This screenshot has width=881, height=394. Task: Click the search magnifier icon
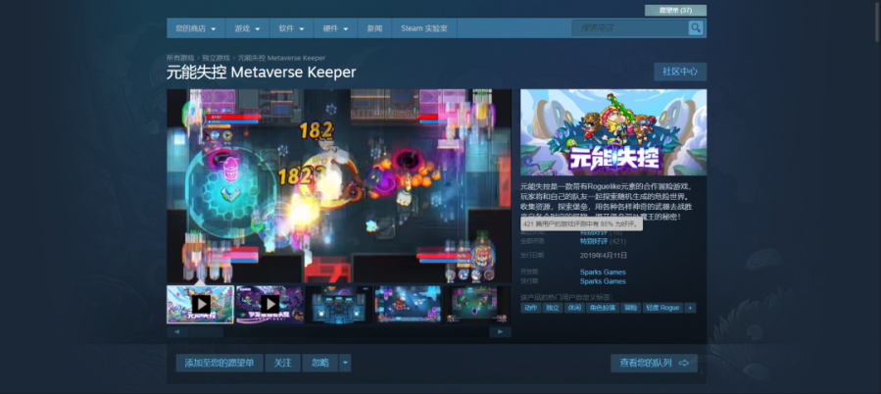click(696, 28)
